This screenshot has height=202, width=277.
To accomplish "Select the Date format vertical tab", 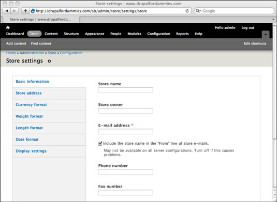I will (49, 139).
